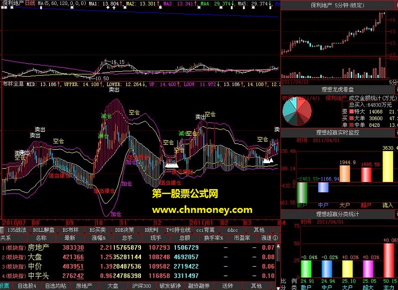Screen dimensions: 398x290
Task: Click the magenta bar above +0.03% in 分类统计
Action: [x=368, y=269]
